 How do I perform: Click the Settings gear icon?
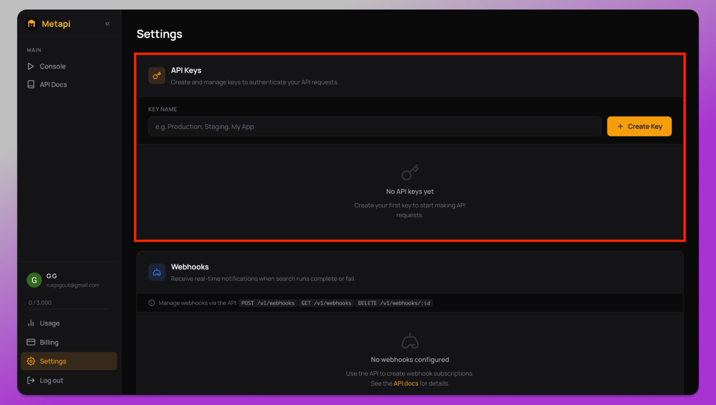(31, 361)
